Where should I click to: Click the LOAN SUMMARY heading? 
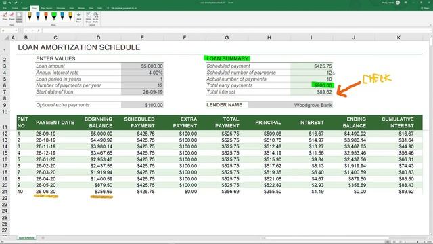[x=227, y=58]
